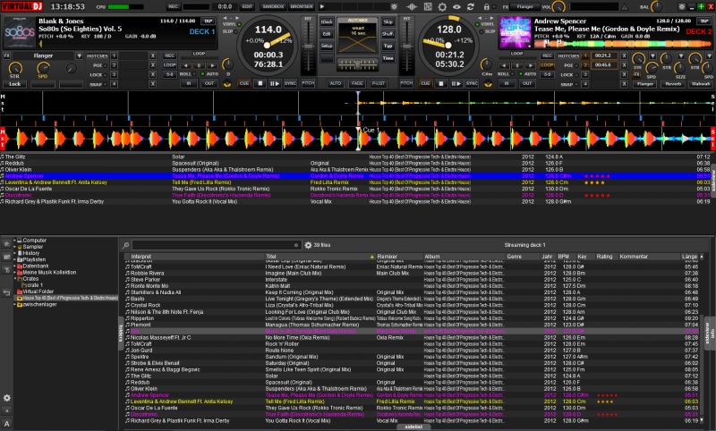Toggle the padlock icon in top bar
This screenshot has width=716, height=431.
click(486, 7)
